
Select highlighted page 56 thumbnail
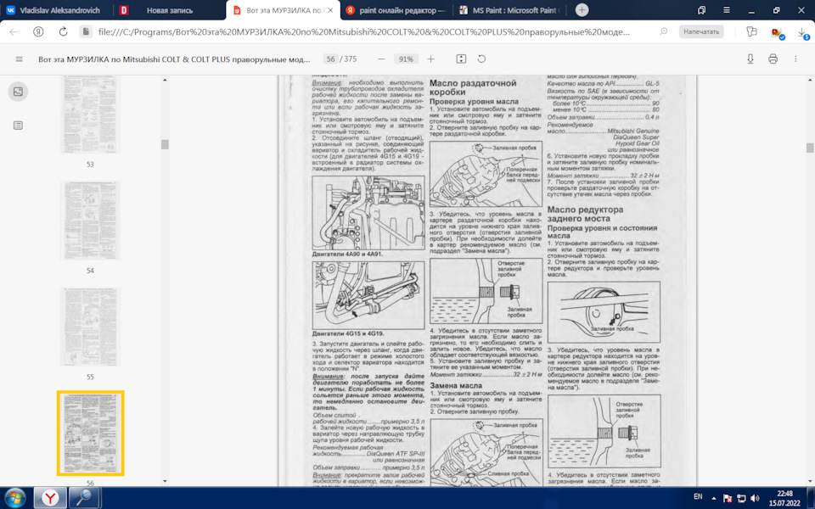[x=91, y=433]
